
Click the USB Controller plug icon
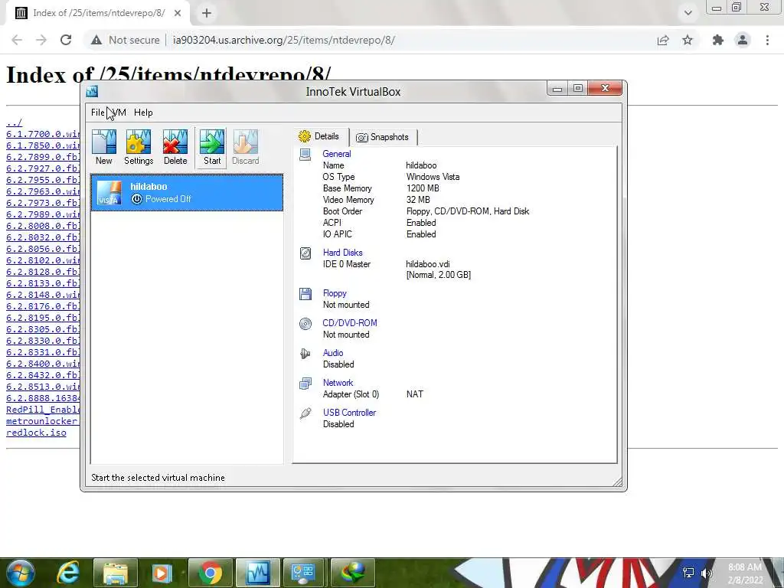[x=305, y=413]
